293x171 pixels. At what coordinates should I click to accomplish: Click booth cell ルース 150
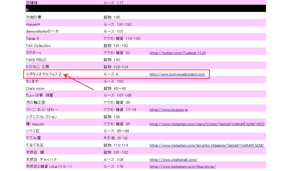pos(113,81)
